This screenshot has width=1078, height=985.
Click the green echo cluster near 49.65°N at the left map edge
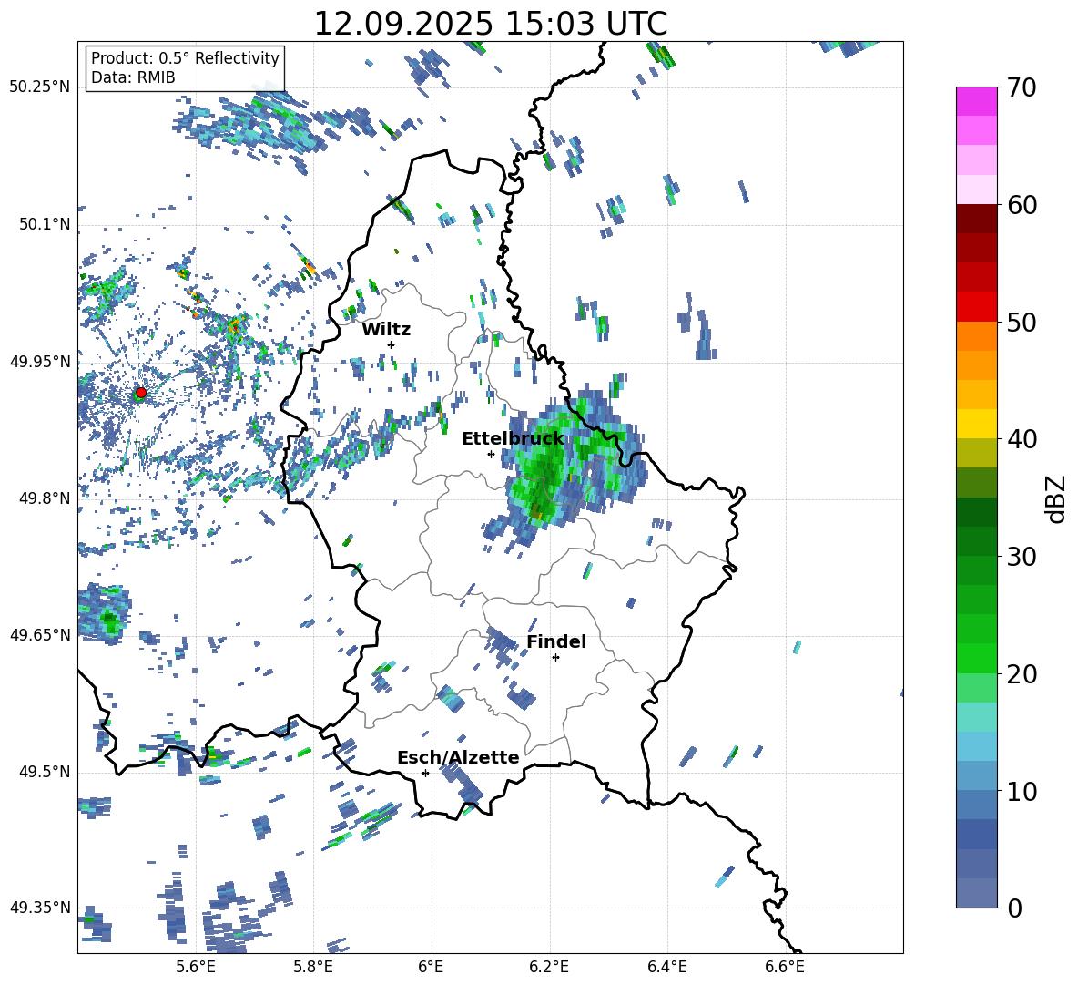point(105,613)
